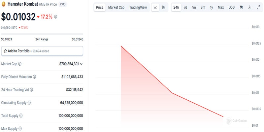Open Total Supply info icon
264x132 pixels.
pyautogui.click(x=21, y=116)
